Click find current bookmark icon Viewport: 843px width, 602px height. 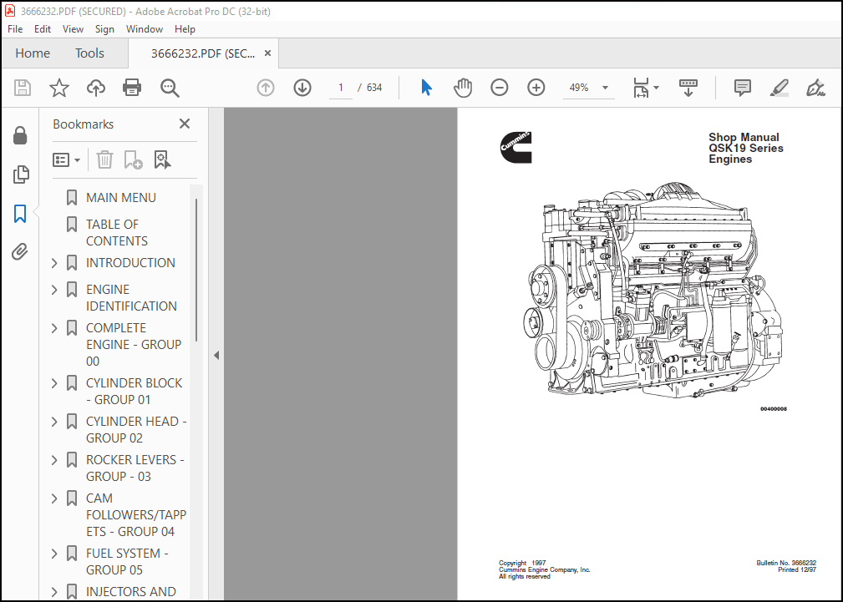[x=162, y=159]
